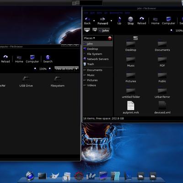Open Videos bookmark in the sidebar
Image resolution: width=183 pixels, height=183 pixels.
(x=98, y=85)
